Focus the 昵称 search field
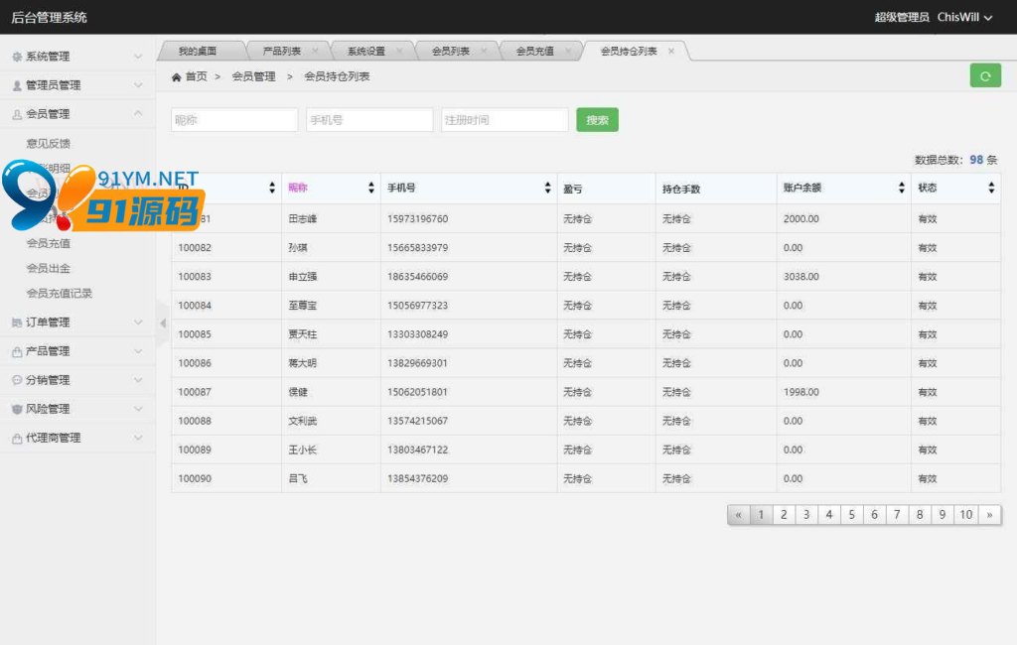The image size is (1017, 645). pos(234,120)
